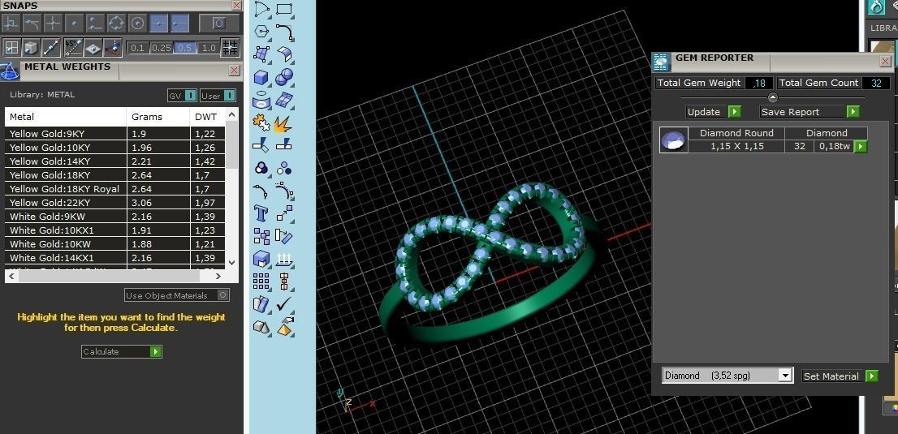Select the Split tool

pos(284,144)
